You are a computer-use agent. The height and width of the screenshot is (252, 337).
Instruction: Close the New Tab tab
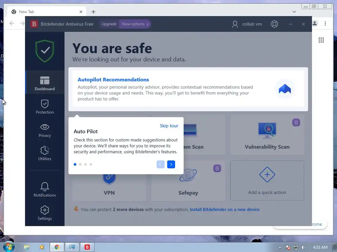pyautogui.click(x=81, y=12)
